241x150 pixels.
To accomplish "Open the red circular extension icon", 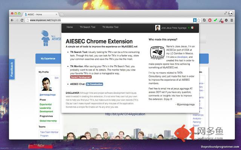I will (x=210, y=20).
